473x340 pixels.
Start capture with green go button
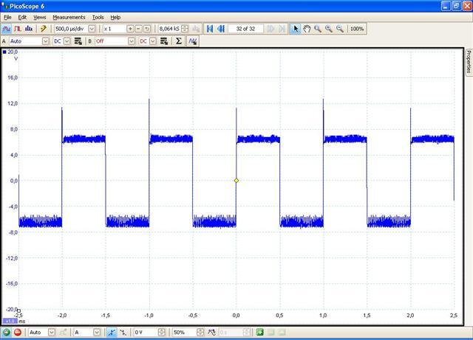pos(6,333)
